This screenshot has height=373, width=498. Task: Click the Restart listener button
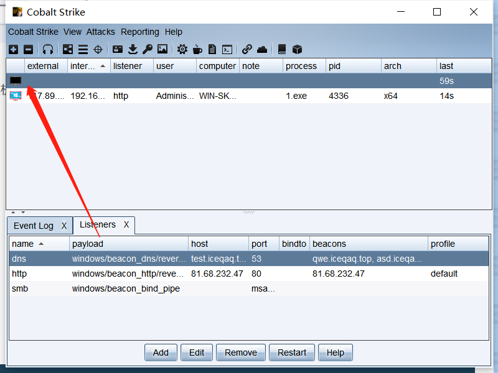[292, 352]
